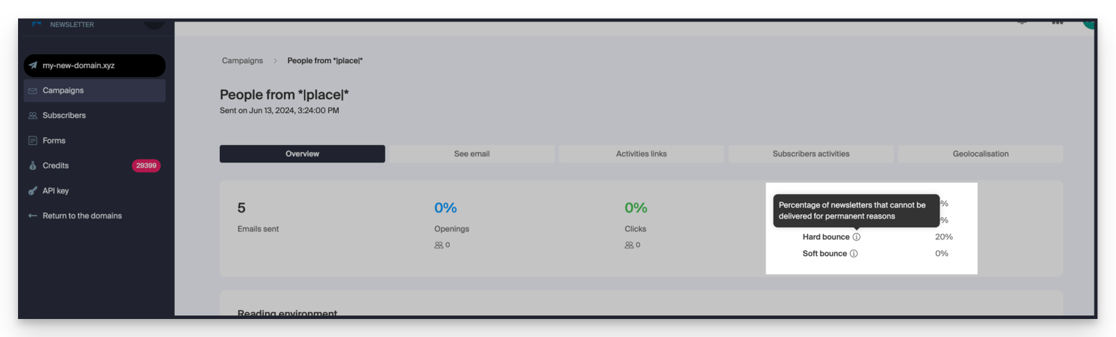Click the Forms document icon
Screen dimensions: 1116x337
tap(33, 141)
